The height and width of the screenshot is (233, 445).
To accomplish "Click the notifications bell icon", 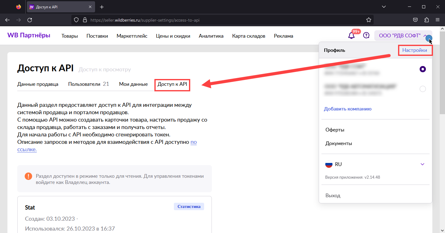I will point(351,35).
